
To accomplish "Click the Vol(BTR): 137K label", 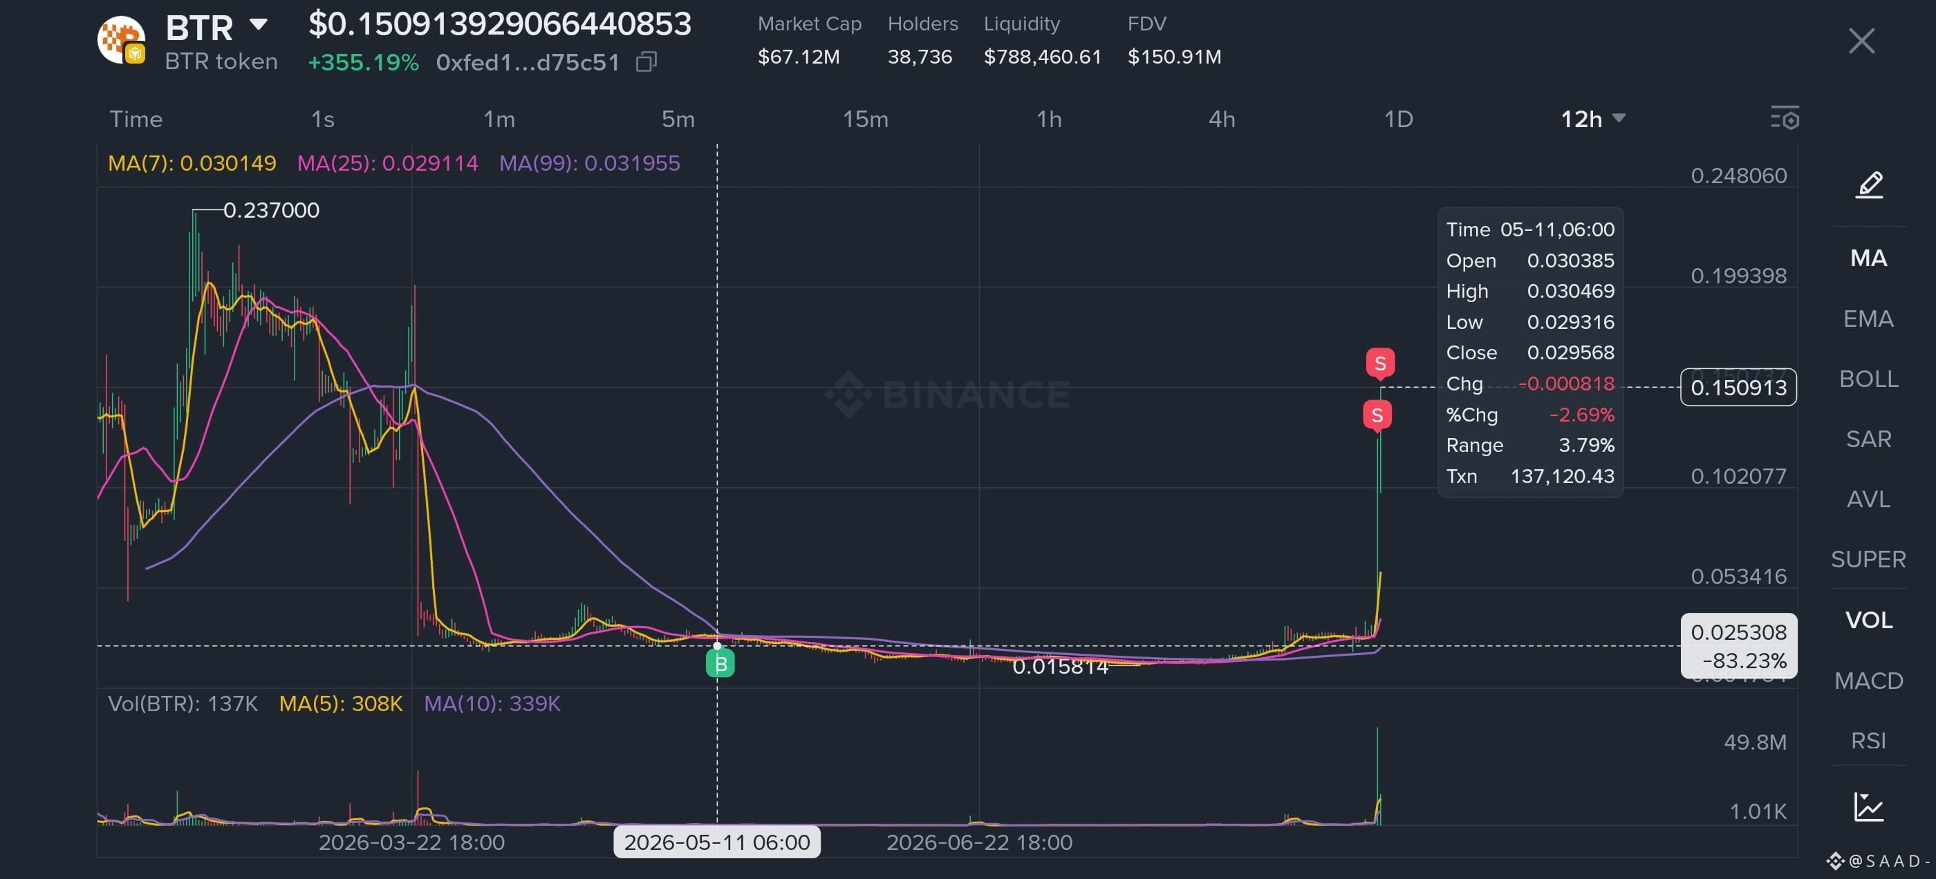I will (x=183, y=703).
